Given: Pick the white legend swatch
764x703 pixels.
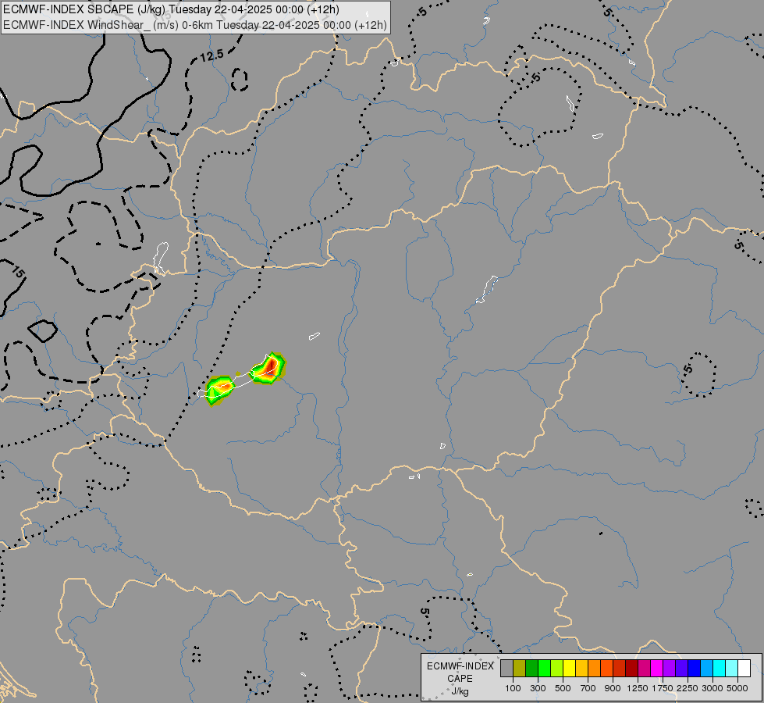Looking at the screenshot, I should (x=744, y=668).
